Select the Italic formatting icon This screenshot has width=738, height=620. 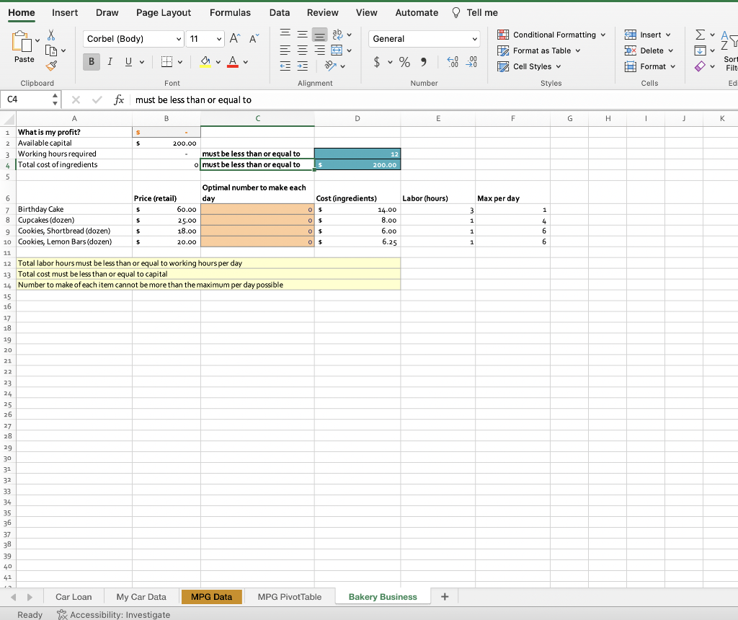coord(110,63)
